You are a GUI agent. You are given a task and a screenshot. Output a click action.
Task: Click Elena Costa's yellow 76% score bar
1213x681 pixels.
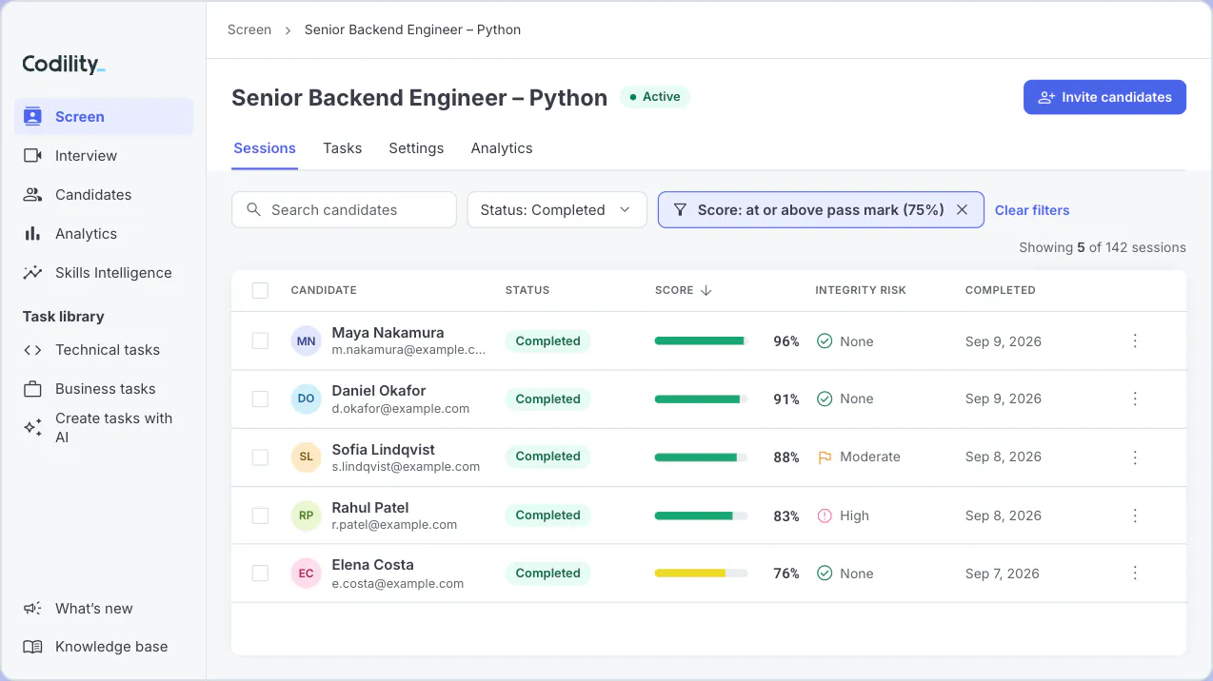(701, 574)
